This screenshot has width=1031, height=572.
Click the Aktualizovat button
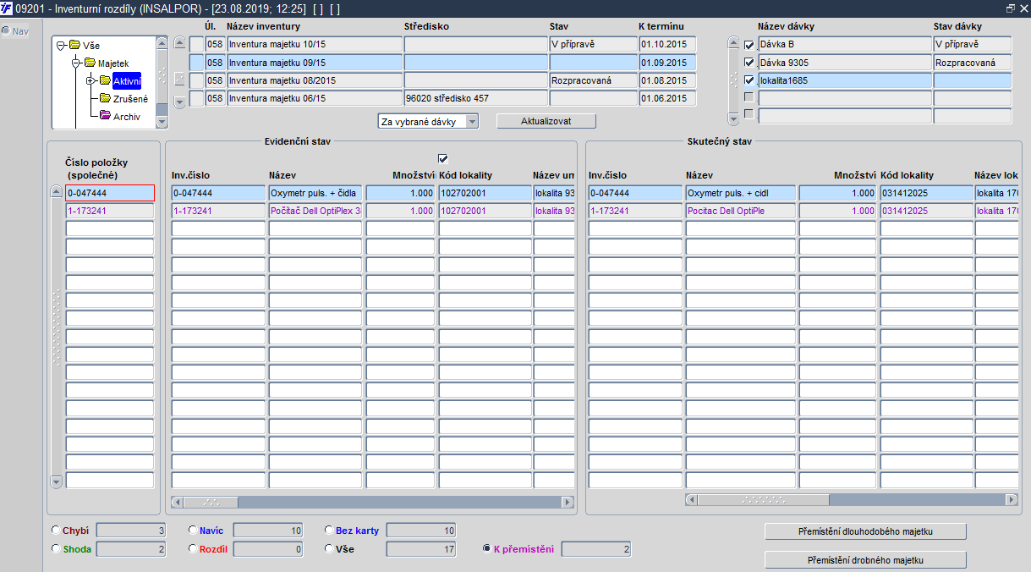(546, 122)
